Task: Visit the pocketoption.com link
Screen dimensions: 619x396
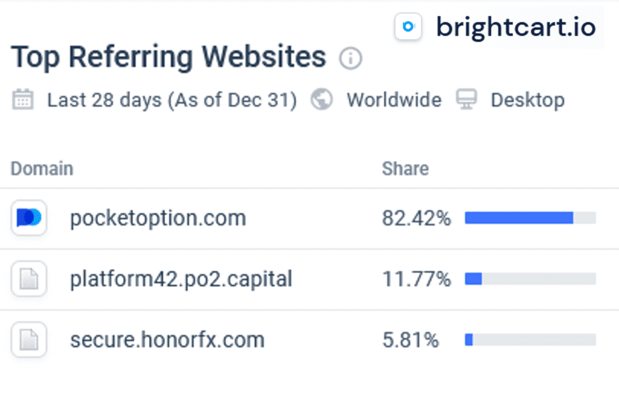Action: (158, 219)
